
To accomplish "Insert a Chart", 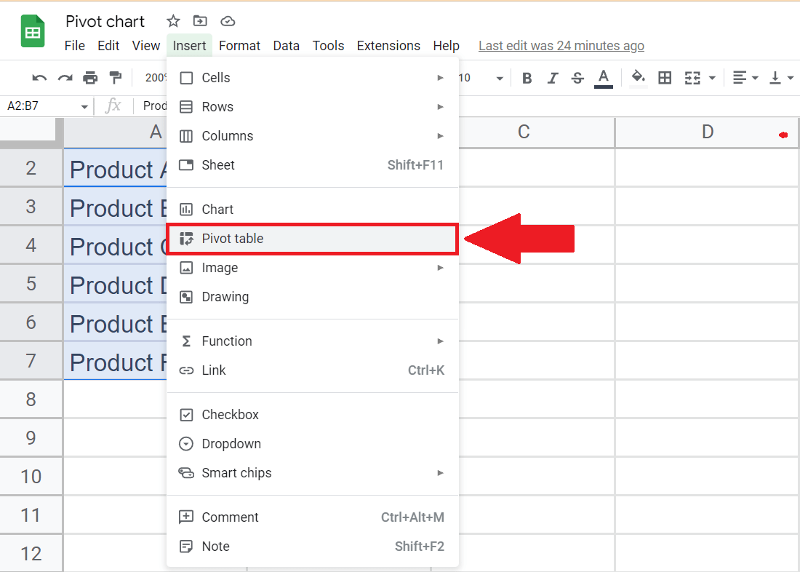I will (216, 209).
